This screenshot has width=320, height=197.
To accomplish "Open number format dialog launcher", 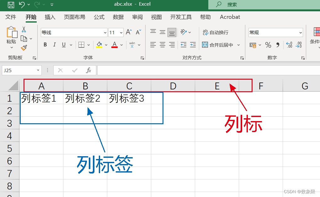I will pos(303,58).
